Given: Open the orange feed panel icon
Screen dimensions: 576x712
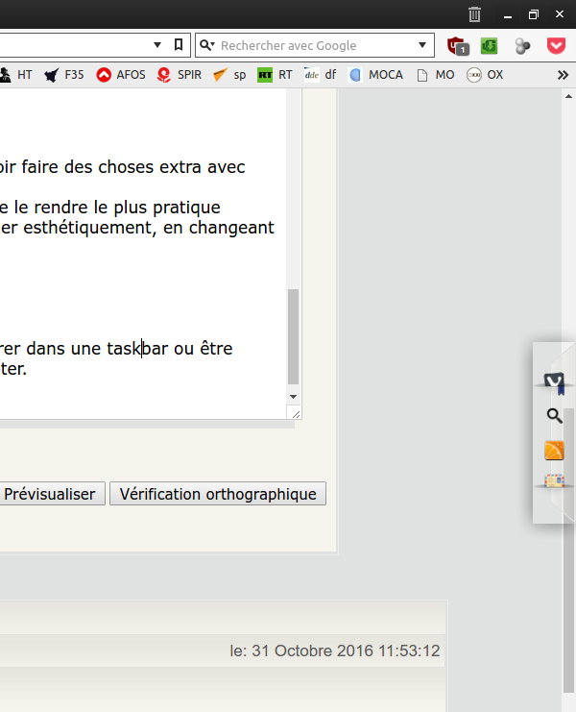Looking at the screenshot, I should coord(554,451).
